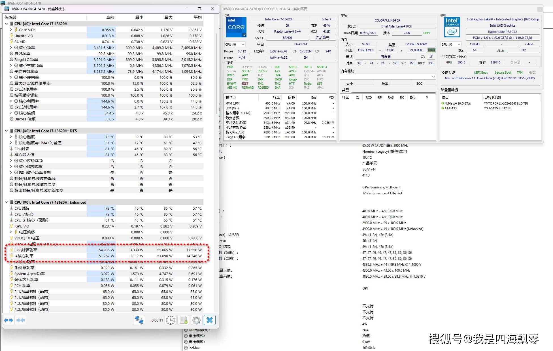Select the Ring/LLC 频率 sensor row
The width and height of the screenshot is (553, 351).
[x=103, y=59]
